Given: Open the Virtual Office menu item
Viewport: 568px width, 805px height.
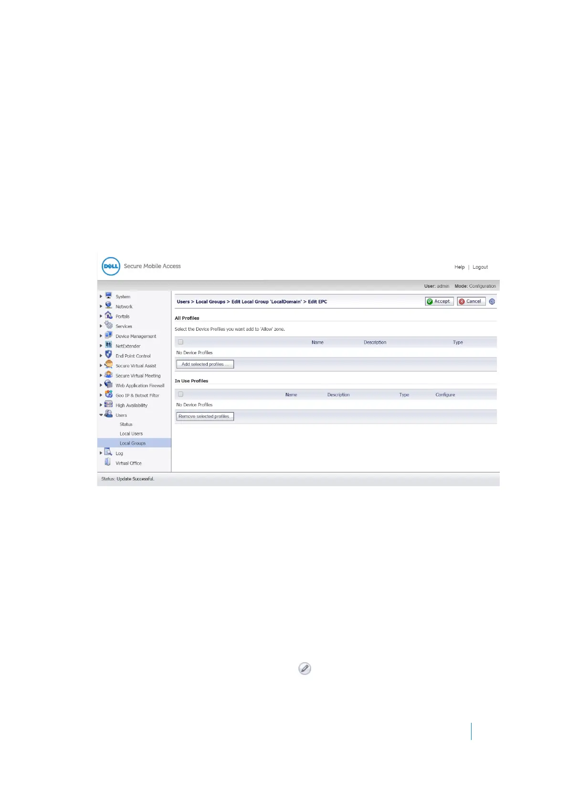Looking at the screenshot, I should (x=128, y=463).
